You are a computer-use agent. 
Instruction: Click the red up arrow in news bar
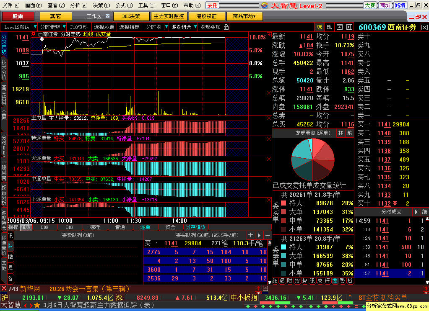pos(258,288)
